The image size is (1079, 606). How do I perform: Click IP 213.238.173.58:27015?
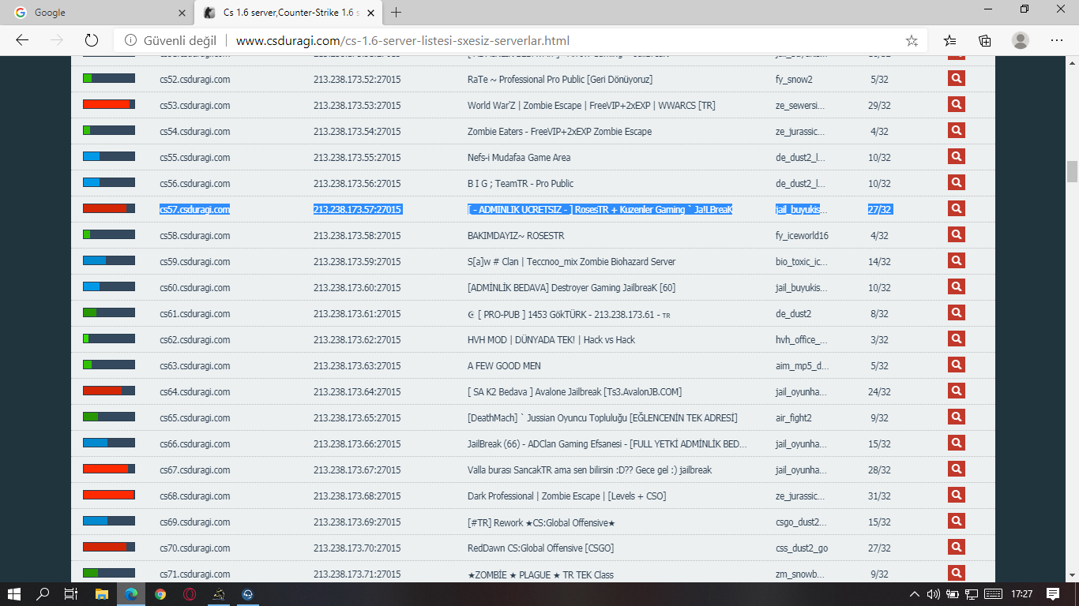[357, 235]
